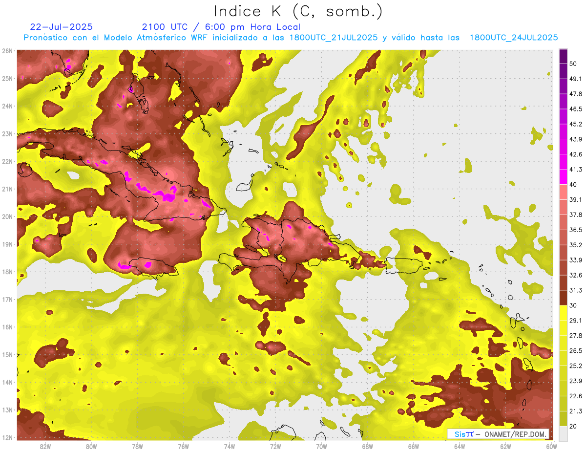Click longitude label 74W
586x453 pixels.
(x=229, y=447)
